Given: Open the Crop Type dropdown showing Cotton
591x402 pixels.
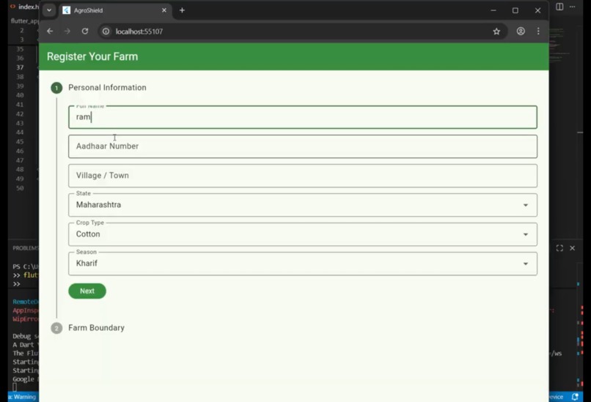Looking at the screenshot, I should pos(303,234).
